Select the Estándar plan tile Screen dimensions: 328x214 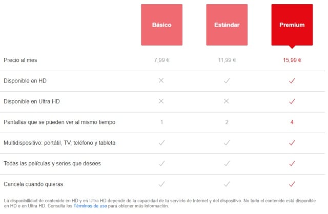click(x=227, y=25)
